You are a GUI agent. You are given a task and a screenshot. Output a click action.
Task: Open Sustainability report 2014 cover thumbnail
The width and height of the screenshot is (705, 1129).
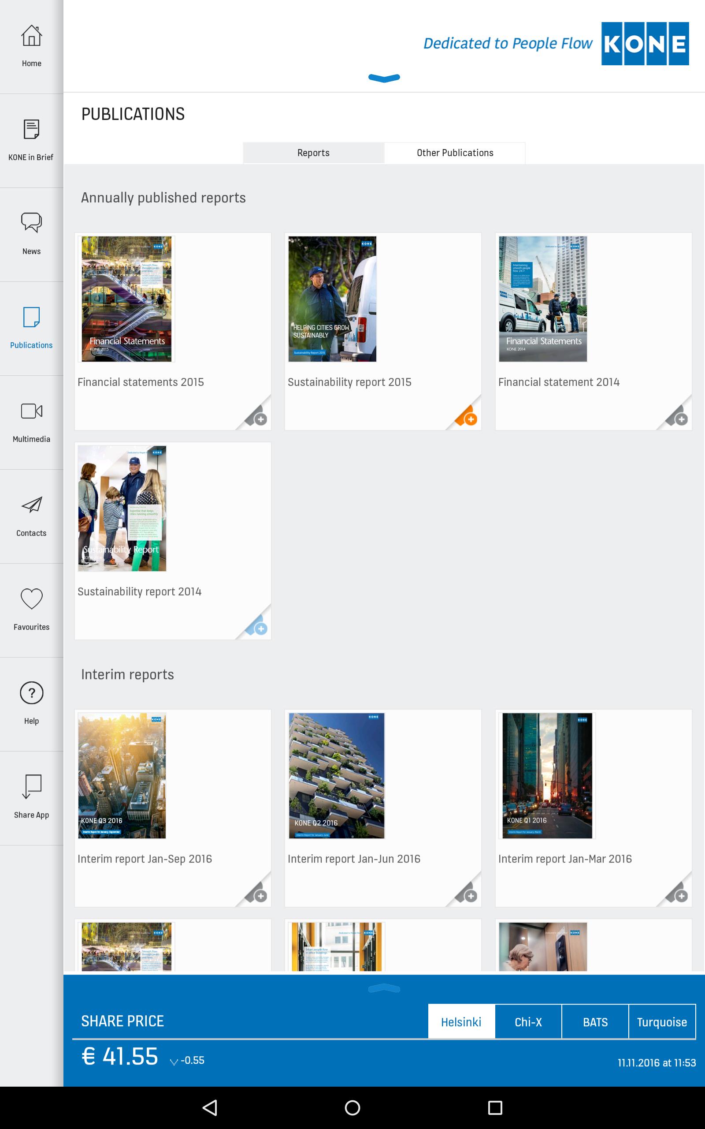(x=122, y=508)
